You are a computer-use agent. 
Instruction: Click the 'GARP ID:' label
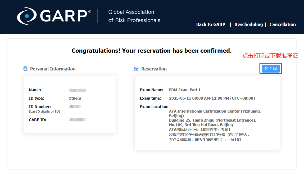point(38,120)
